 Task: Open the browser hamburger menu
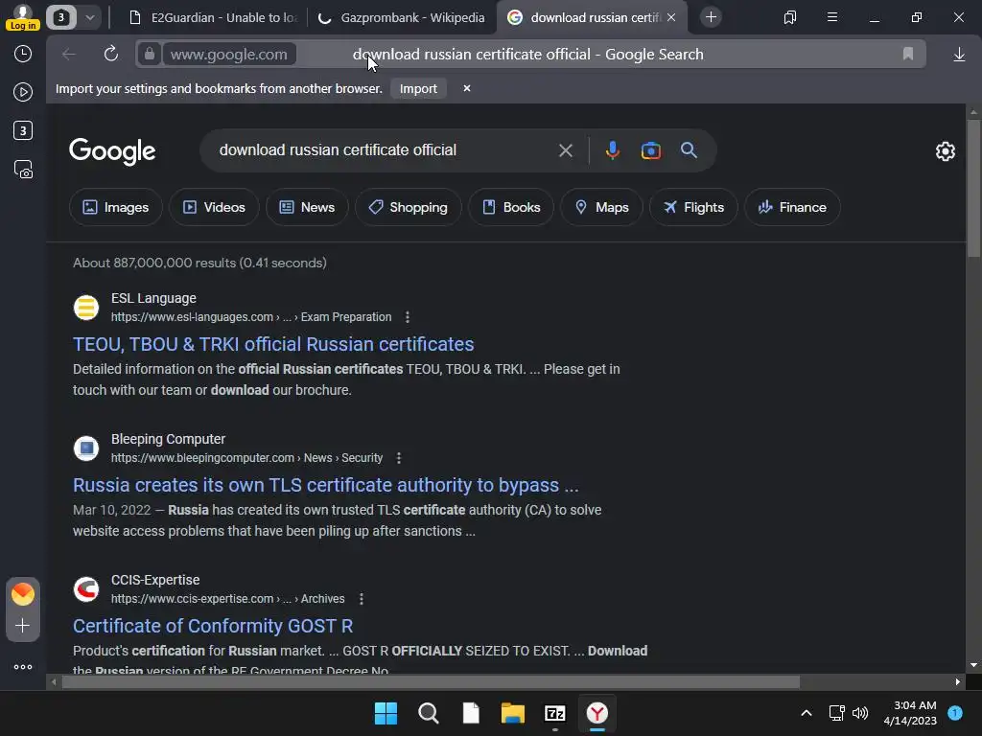(x=831, y=17)
